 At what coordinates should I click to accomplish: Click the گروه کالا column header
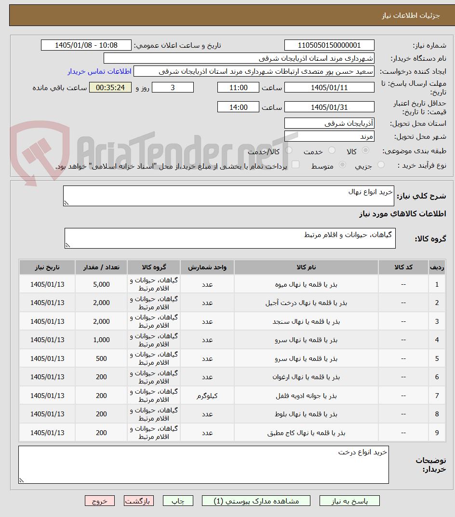(x=154, y=267)
